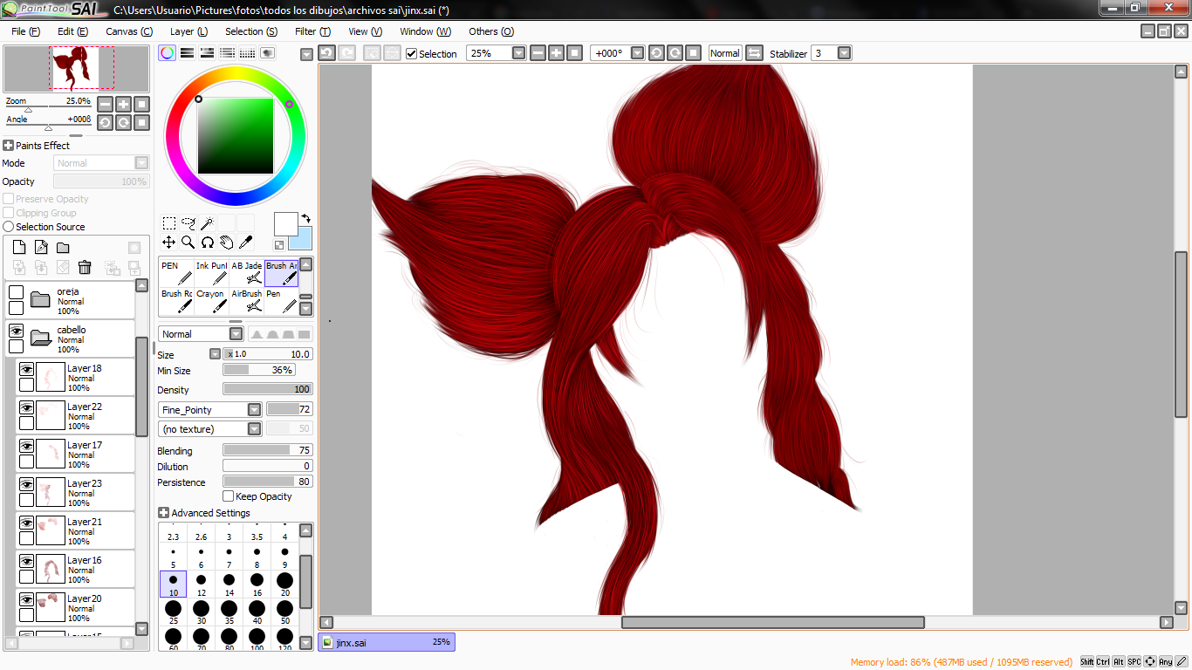The width and height of the screenshot is (1192, 670).
Task: Choose the Crayon brush tool
Action: point(211,300)
